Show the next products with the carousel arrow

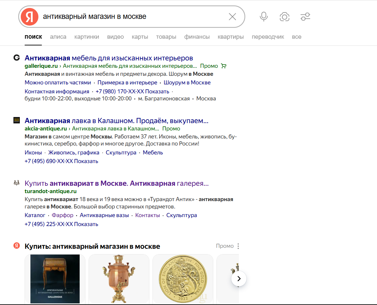point(239,278)
